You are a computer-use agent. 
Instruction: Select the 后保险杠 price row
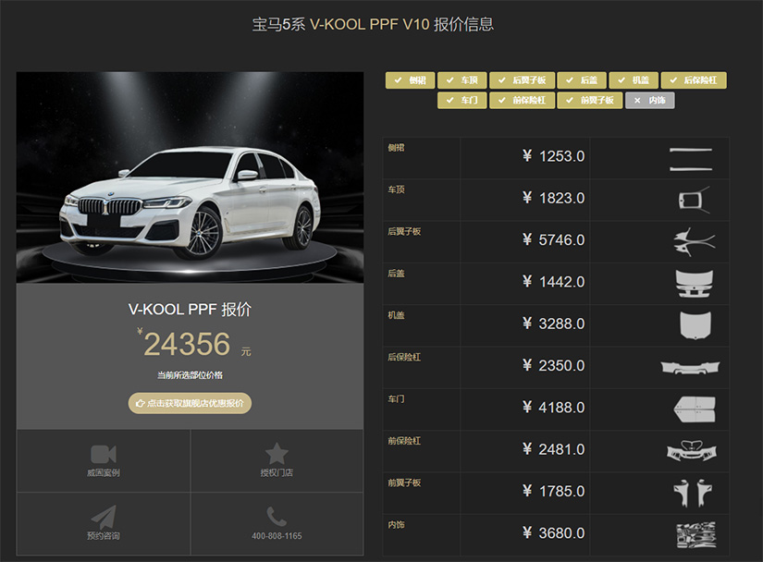(x=555, y=366)
